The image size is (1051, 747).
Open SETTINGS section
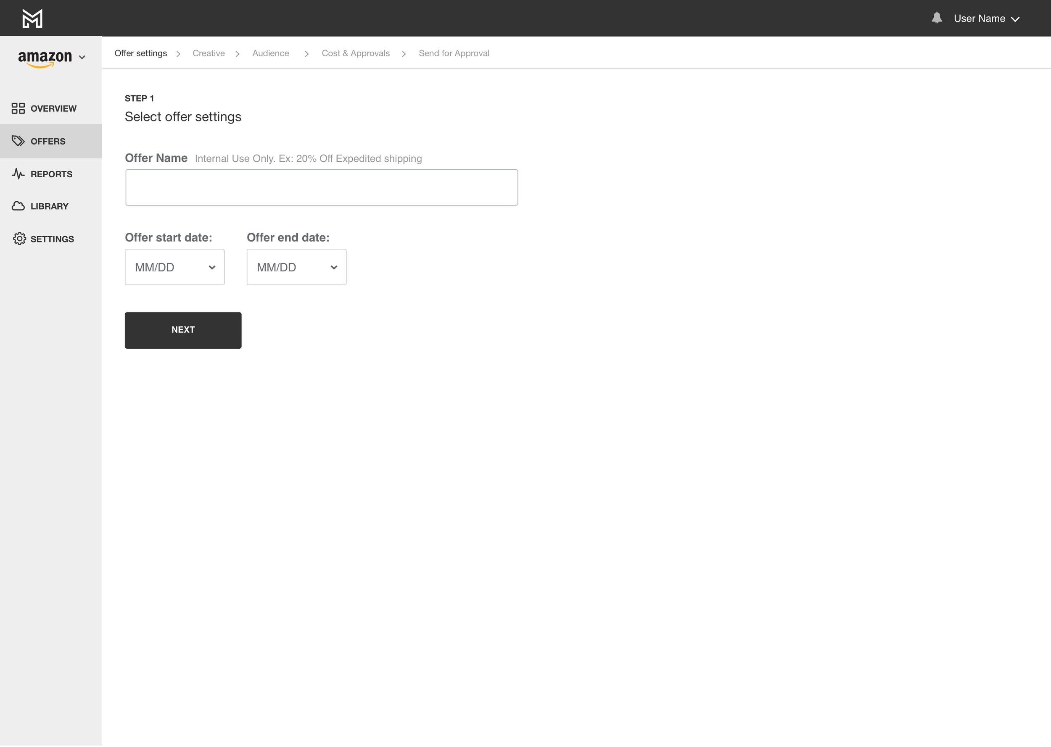[51, 239]
